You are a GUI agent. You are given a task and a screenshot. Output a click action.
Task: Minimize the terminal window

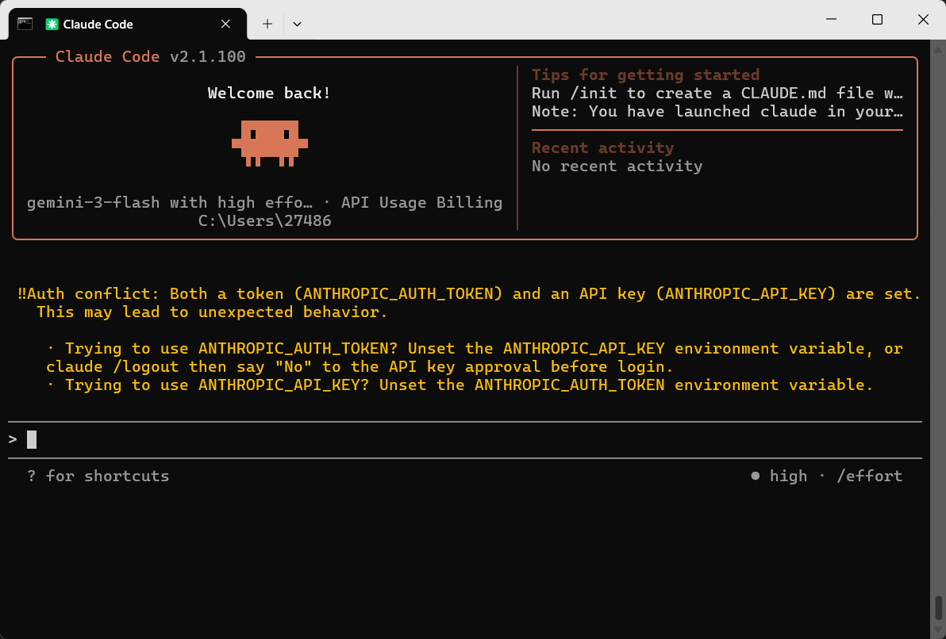(x=832, y=19)
